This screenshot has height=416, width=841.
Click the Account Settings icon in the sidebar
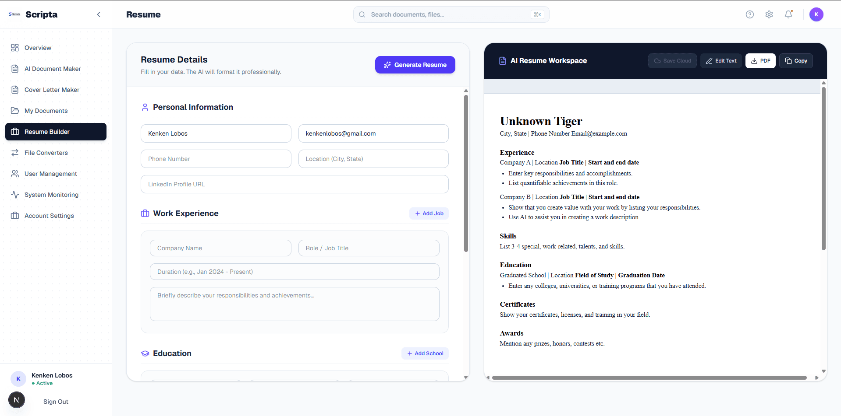(15, 216)
